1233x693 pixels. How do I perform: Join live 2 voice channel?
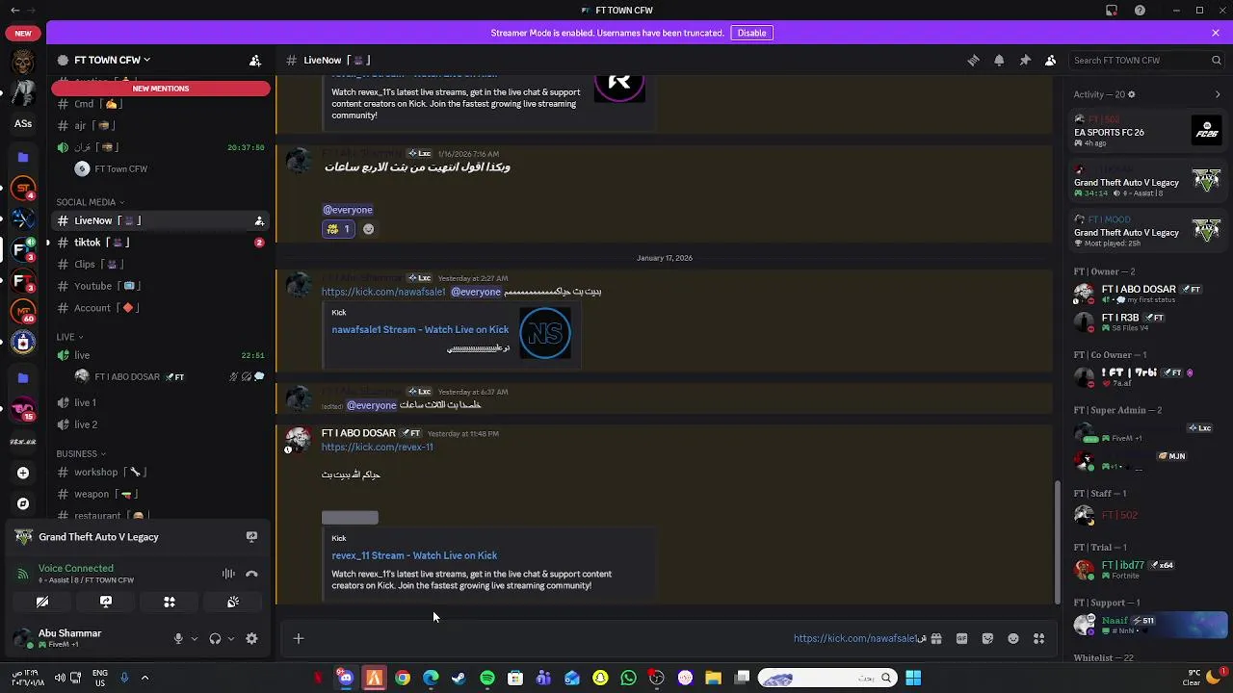pyautogui.click(x=160, y=424)
